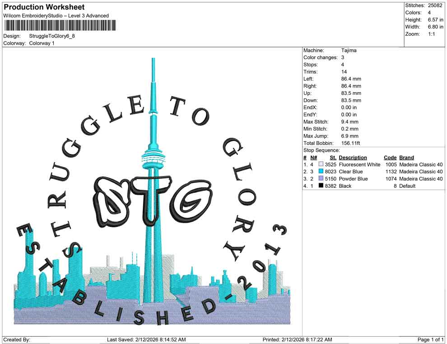The width and height of the screenshot is (447, 344).
Task: Click Total Bobbin value '156.11ft'
Action: pos(351,143)
